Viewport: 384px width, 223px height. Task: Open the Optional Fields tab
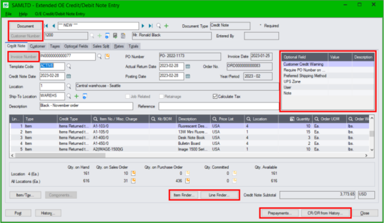[76, 46]
